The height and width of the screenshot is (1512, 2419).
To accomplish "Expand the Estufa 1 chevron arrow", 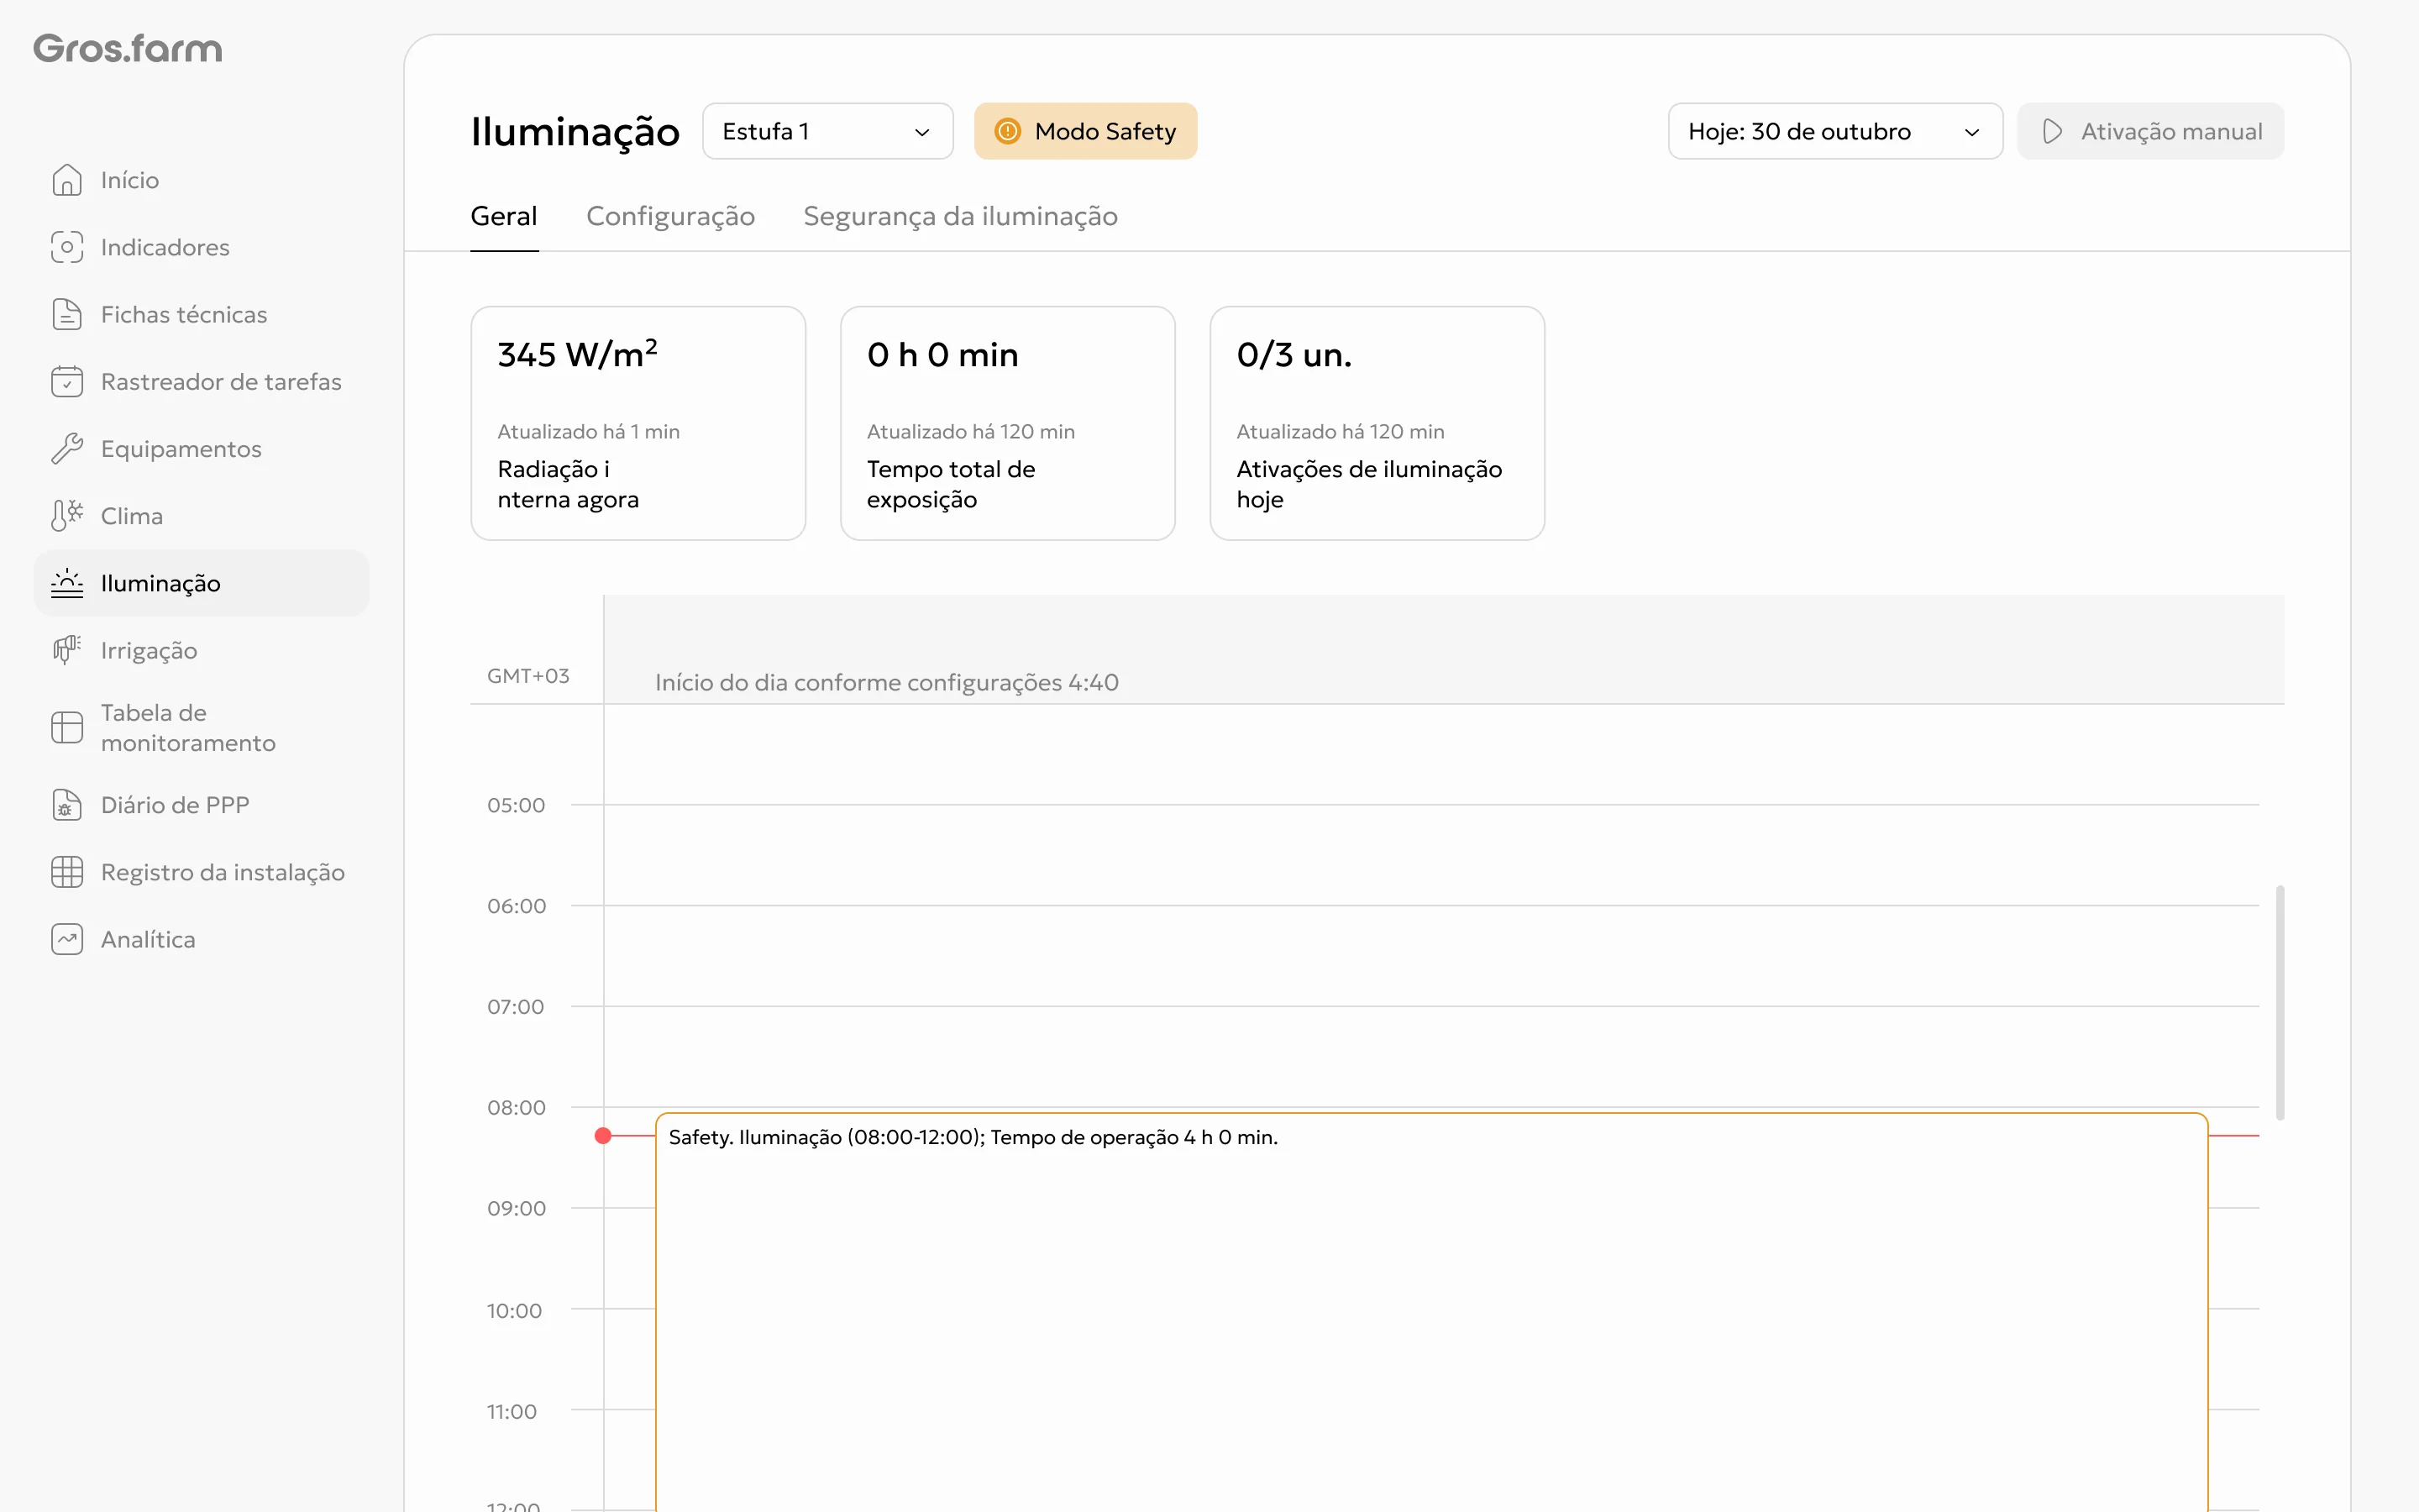I will click(921, 132).
